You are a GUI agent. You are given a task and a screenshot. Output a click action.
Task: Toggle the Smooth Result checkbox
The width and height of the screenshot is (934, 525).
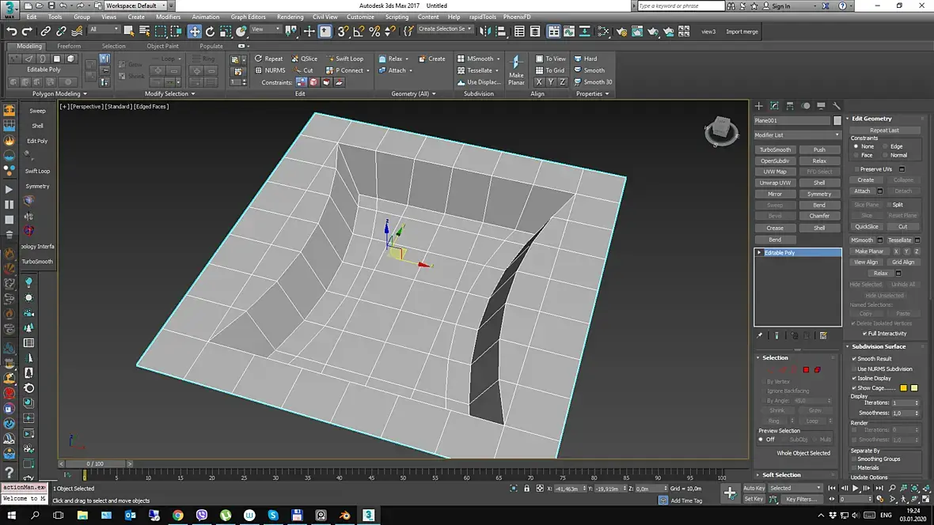point(854,359)
